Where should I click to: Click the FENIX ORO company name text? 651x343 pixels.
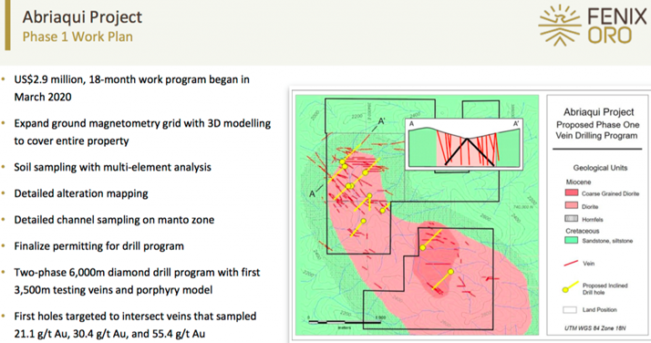coord(617,26)
